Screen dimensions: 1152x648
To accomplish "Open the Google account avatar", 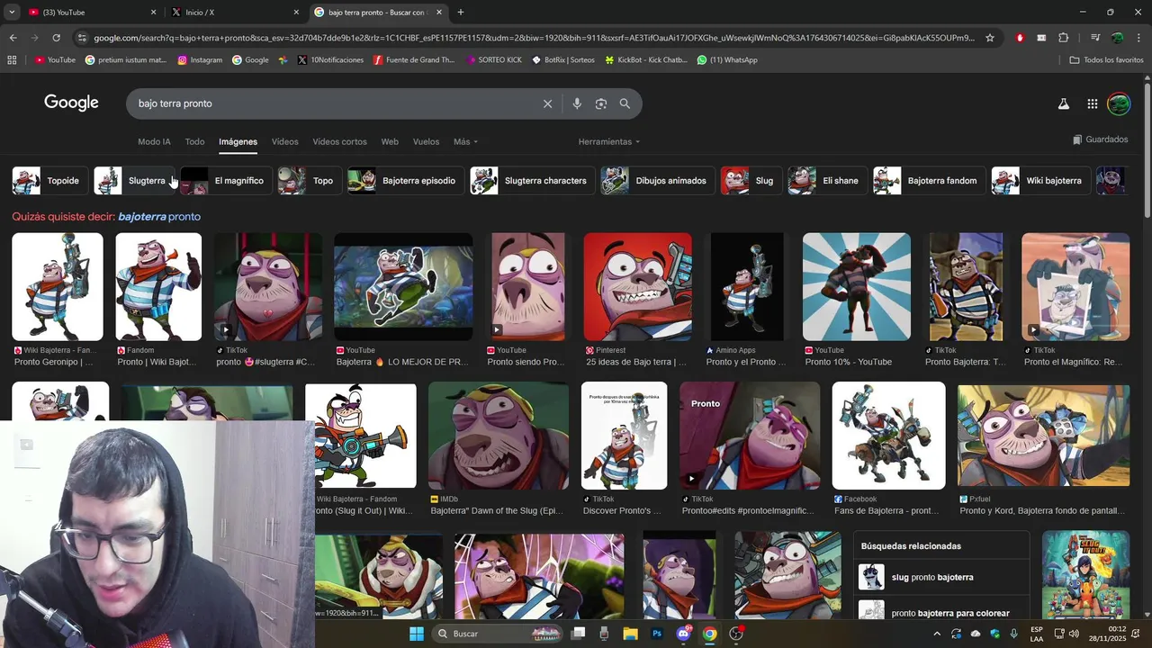I will click(1119, 103).
